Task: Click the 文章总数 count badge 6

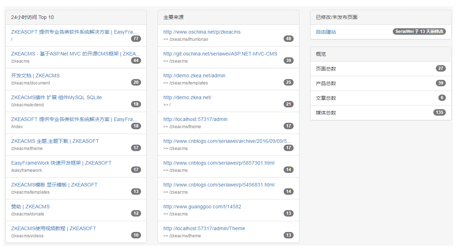Action: tap(442, 98)
